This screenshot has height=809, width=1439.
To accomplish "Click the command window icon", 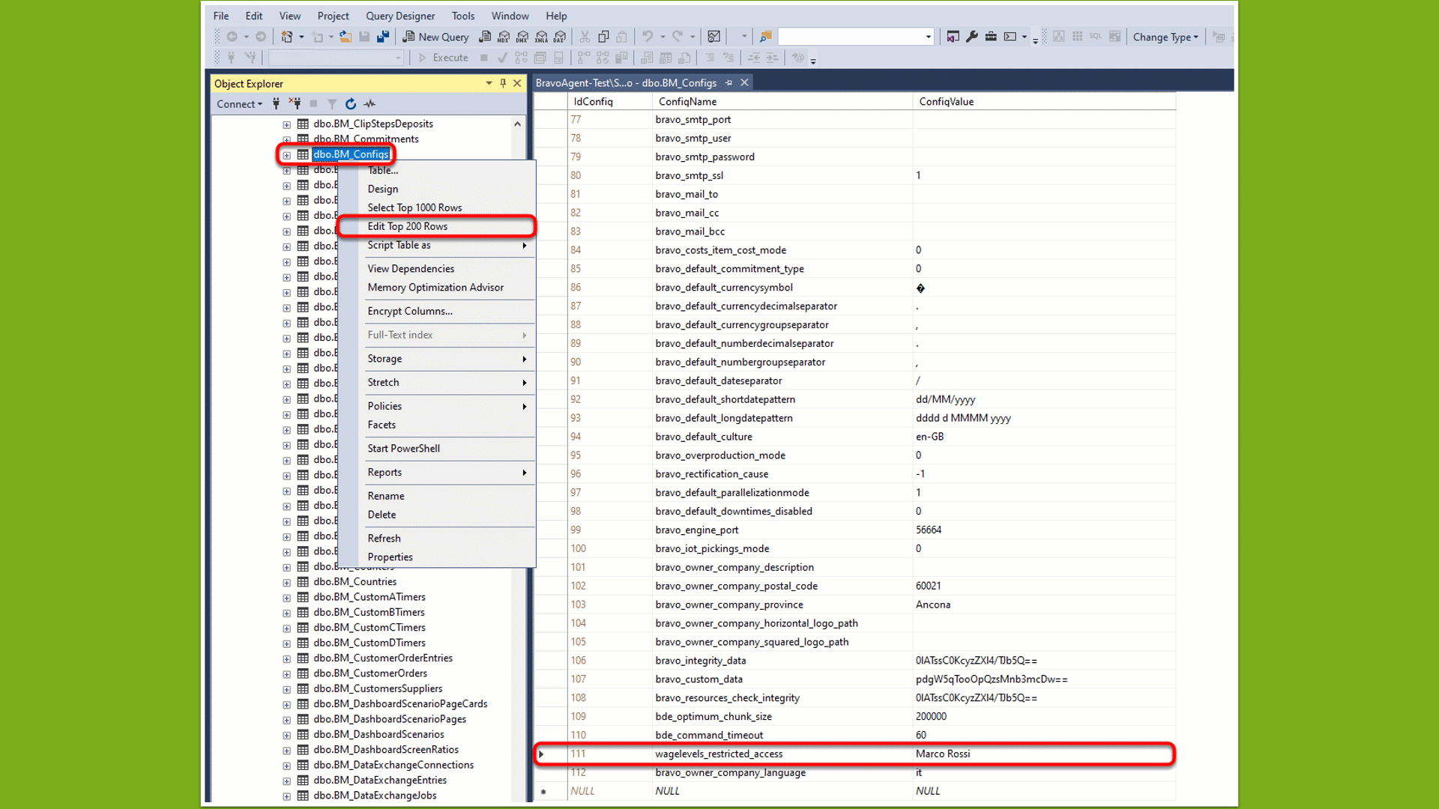I will click(1010, 37).
